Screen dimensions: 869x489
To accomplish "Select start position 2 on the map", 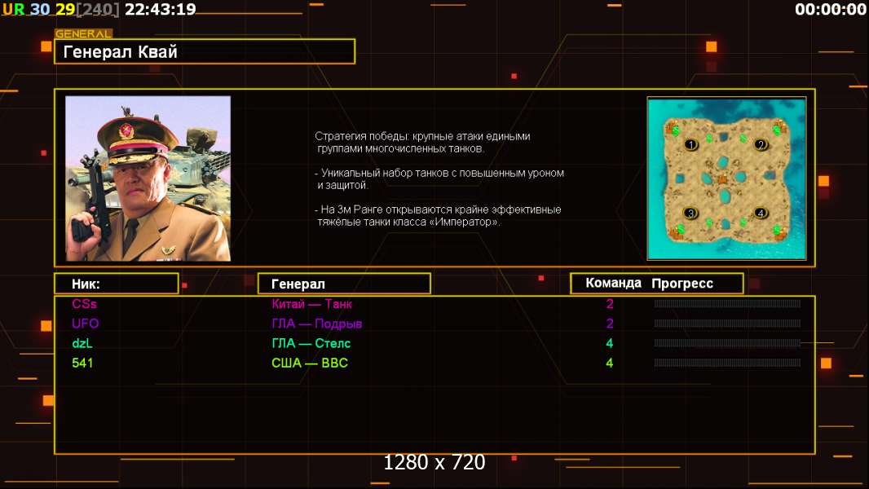I will coord(761,145).
